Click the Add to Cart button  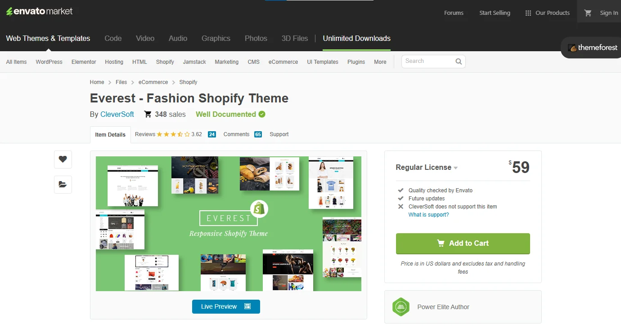tap(463, 244)
